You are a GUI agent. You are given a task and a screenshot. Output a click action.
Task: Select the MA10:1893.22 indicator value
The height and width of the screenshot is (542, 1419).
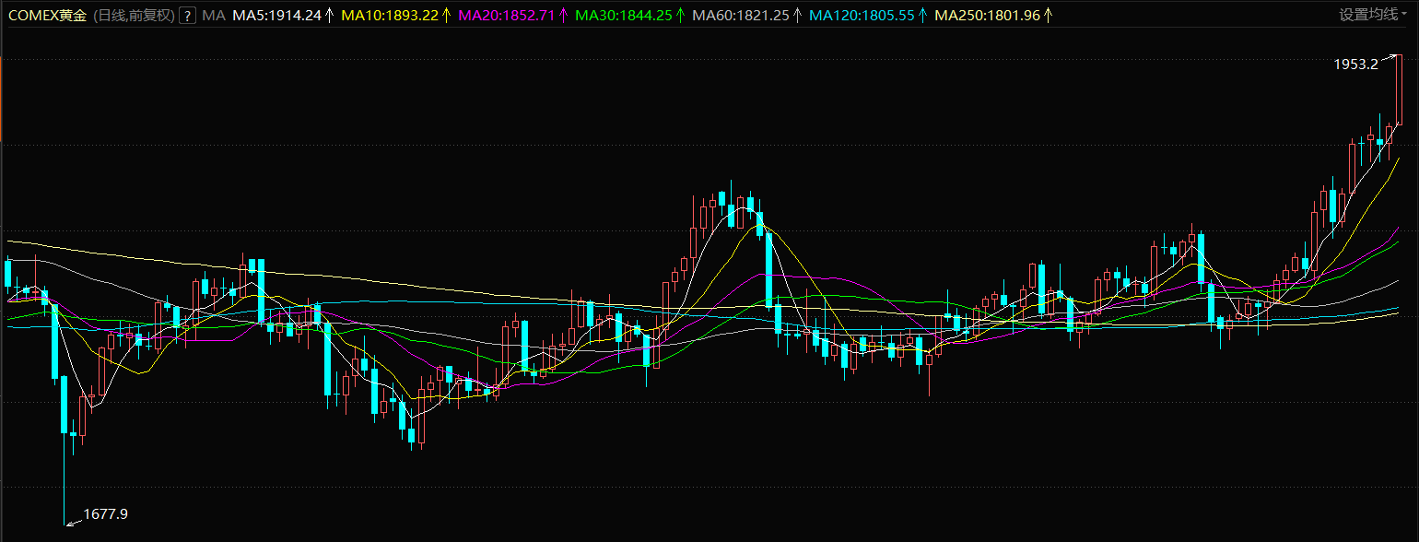tap(390, 16)
